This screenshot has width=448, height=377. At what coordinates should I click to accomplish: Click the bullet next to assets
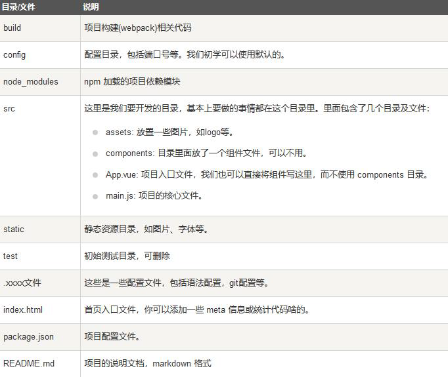95,132
